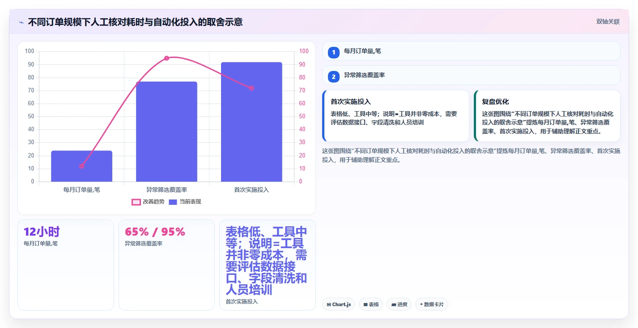
Task: Click the 数据卡片 tag
Action: pyautogui.click(x=432, y=304)
